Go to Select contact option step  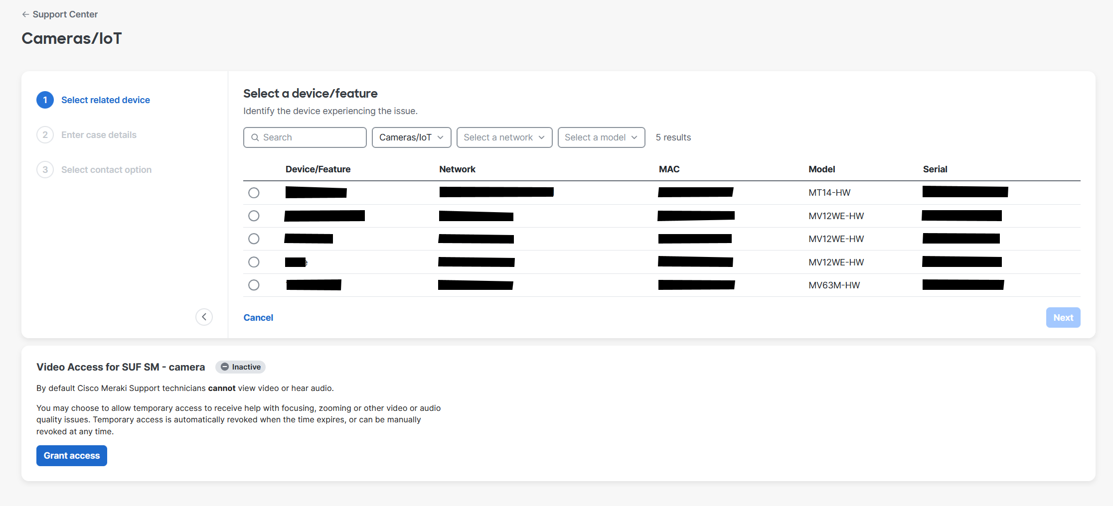[x=106, y=170]
